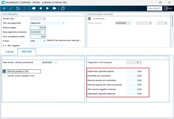Open help question mark icon
174x119 pixels.
point(63,9)
